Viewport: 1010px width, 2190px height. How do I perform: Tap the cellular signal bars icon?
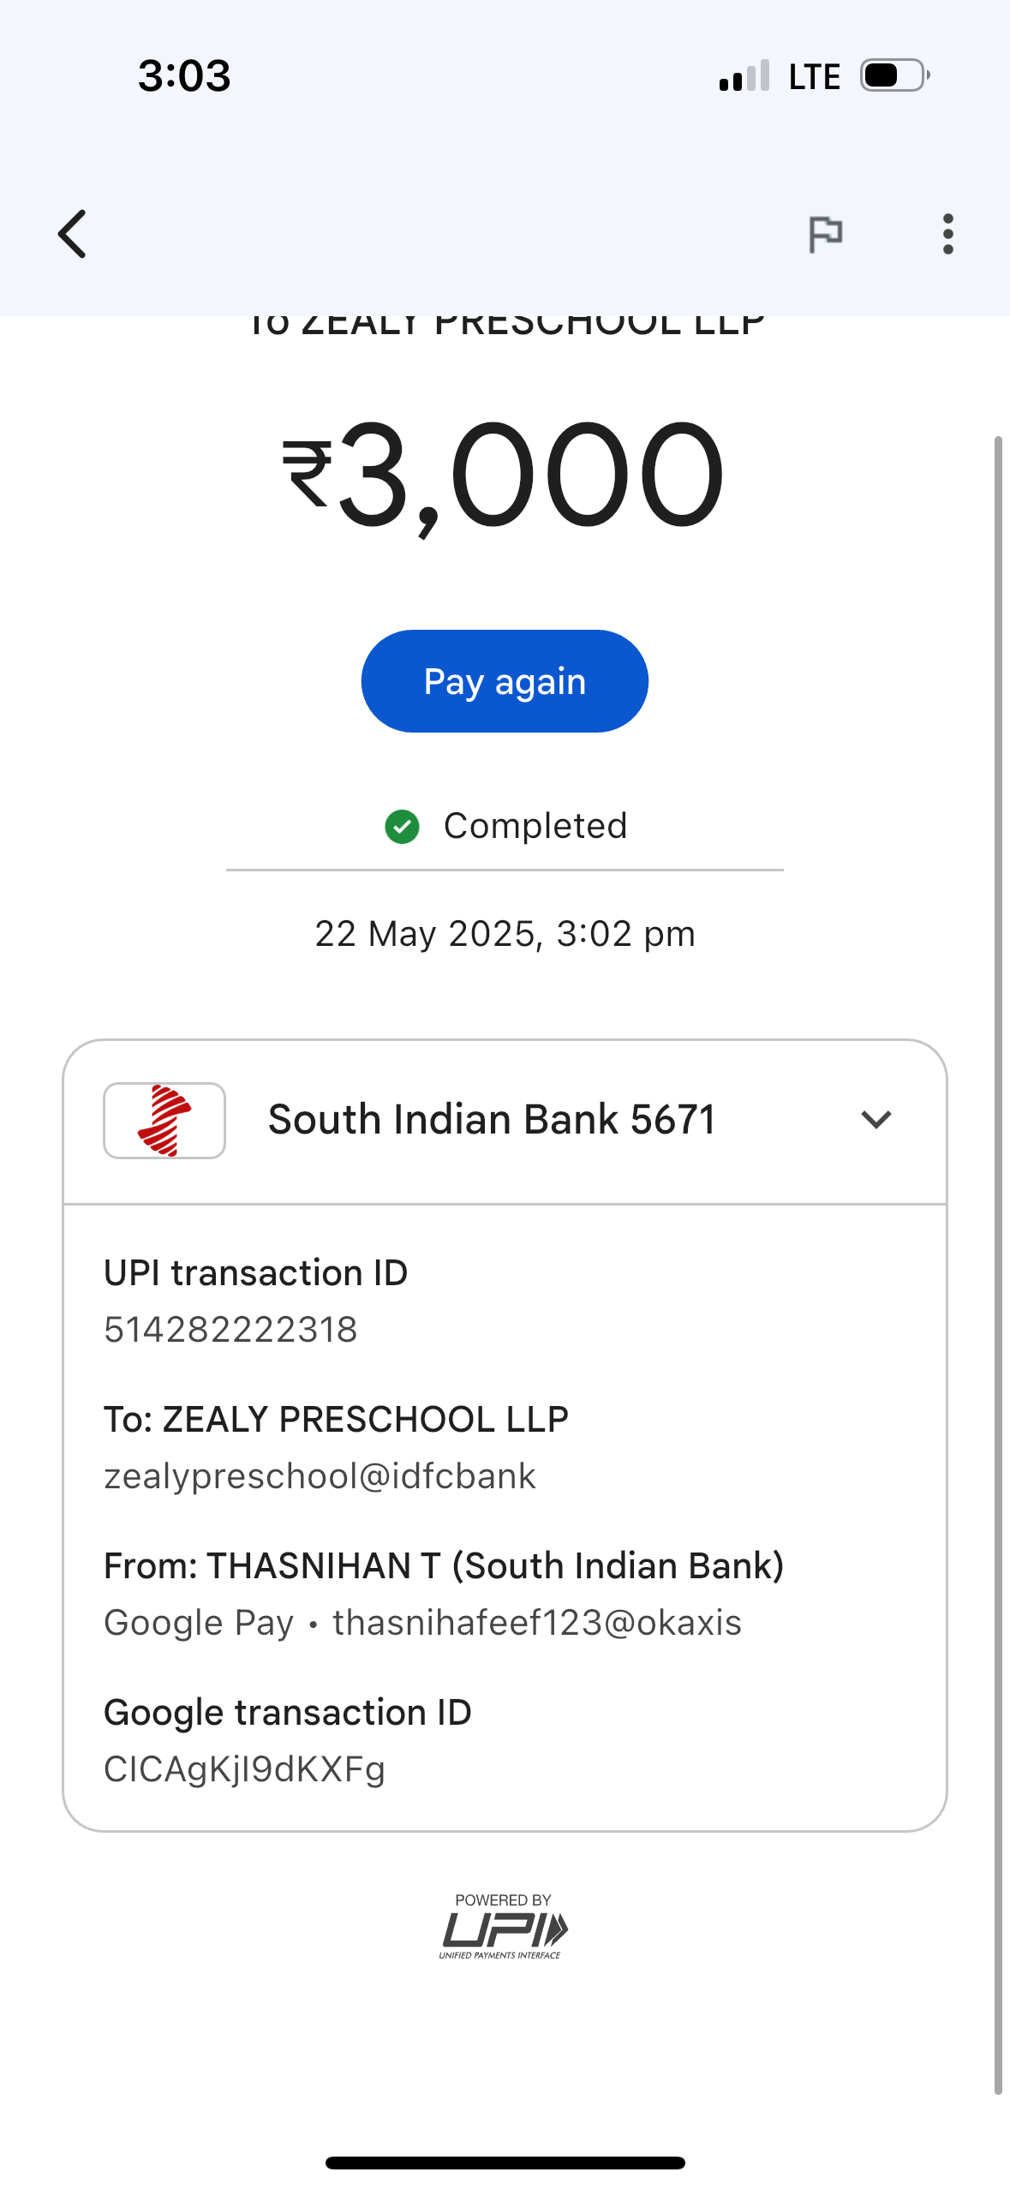point(744,76)
